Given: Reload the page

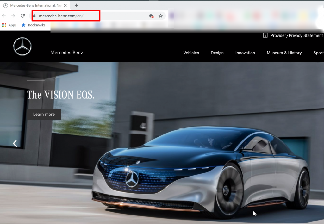Looking at the screenshot, I should (22, 15).
